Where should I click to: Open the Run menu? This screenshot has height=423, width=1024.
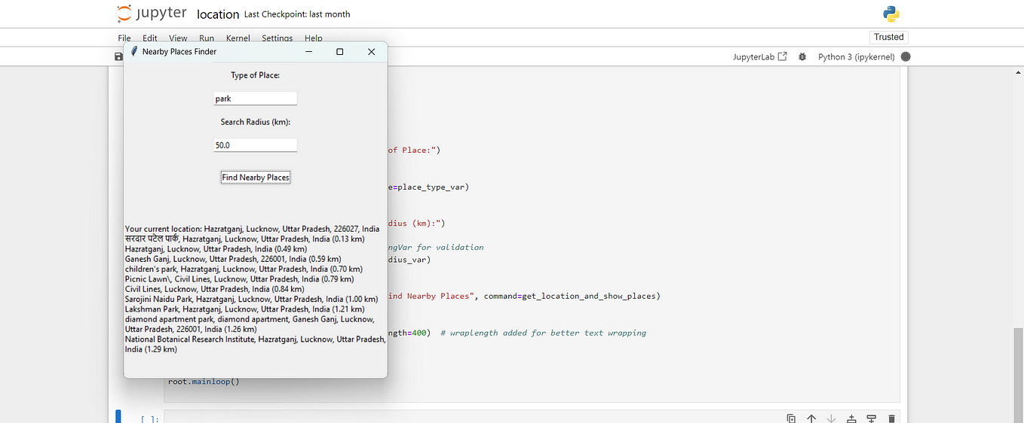(207, 38)
